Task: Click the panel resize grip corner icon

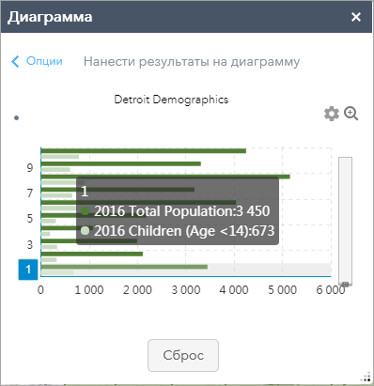Action: (366, 378)
